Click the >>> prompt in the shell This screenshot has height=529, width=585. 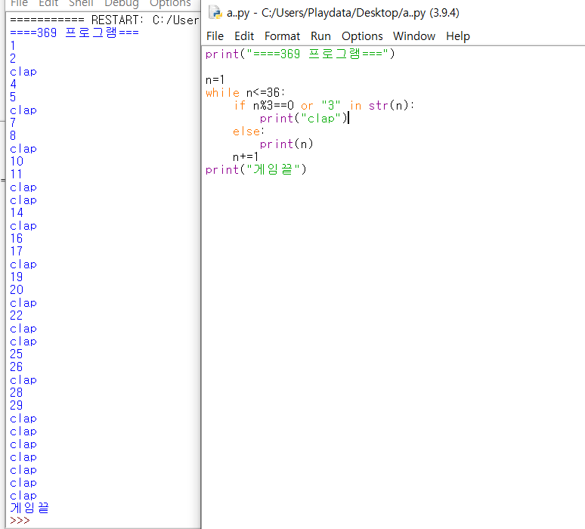(20, 521)
